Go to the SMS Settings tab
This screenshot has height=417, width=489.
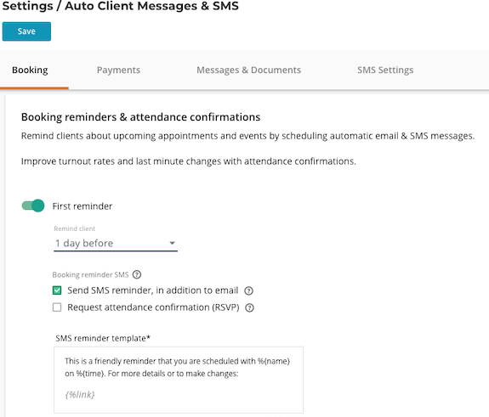click(x=385, y=70)
